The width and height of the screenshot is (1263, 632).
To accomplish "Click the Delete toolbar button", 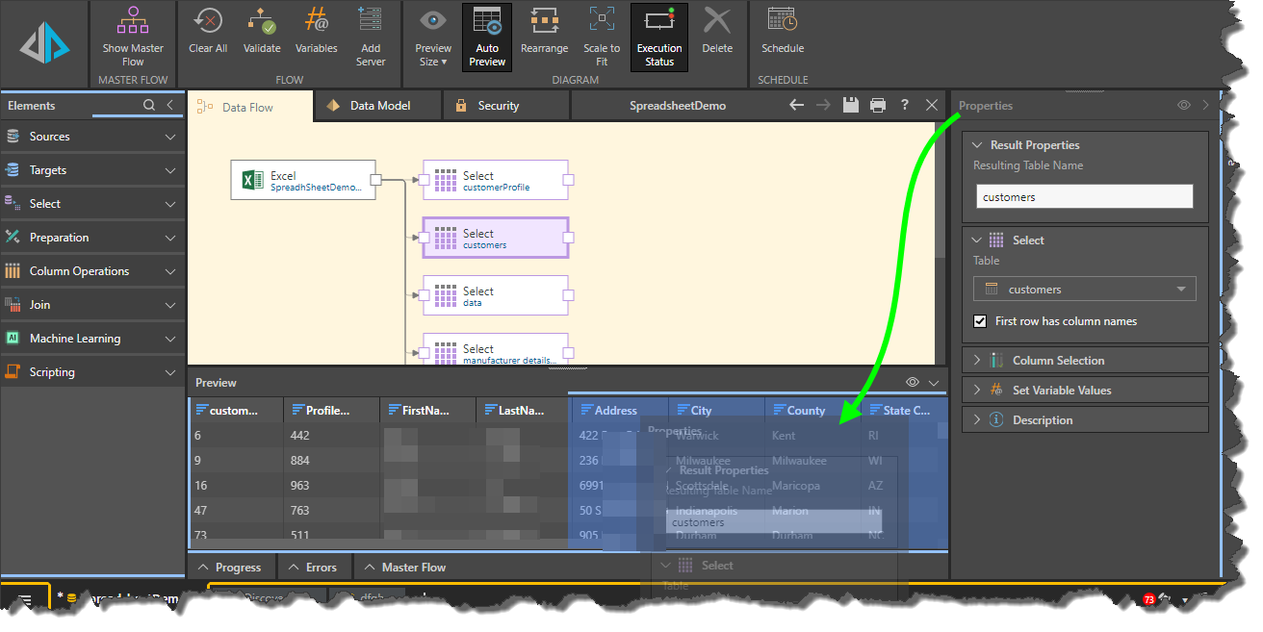I will point(716,29).
